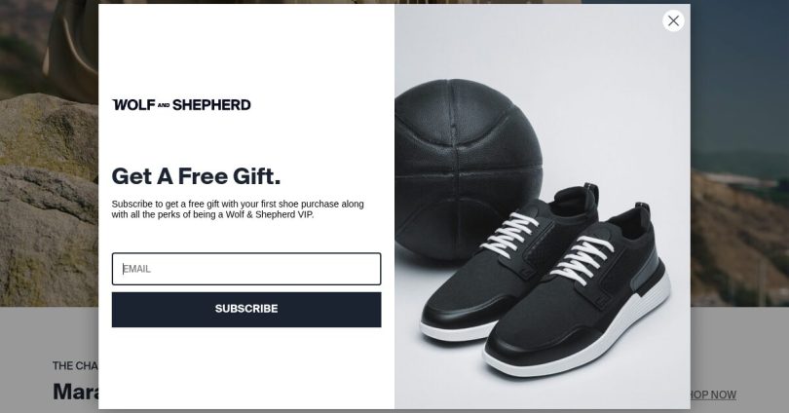
Task: Click the subscription perks description paragraph
Action: (x=238, y=209)
